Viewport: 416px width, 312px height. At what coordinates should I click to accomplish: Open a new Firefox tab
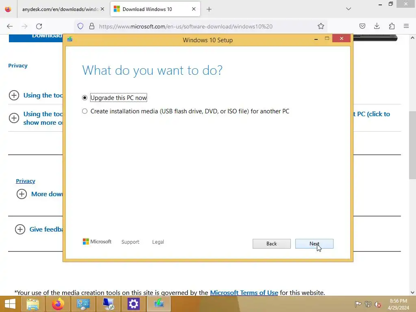click(209, 9)
